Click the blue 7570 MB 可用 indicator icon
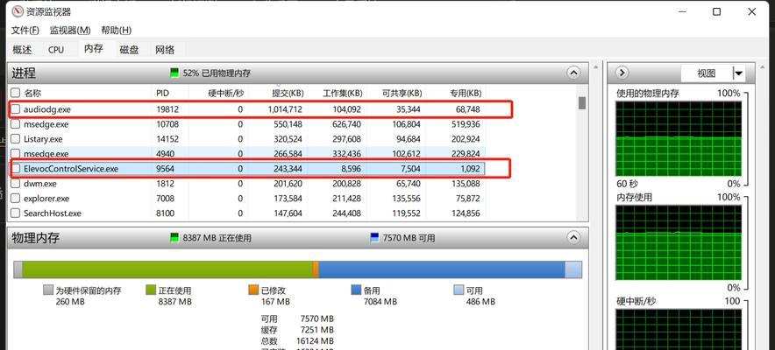 tap(374, 238)
